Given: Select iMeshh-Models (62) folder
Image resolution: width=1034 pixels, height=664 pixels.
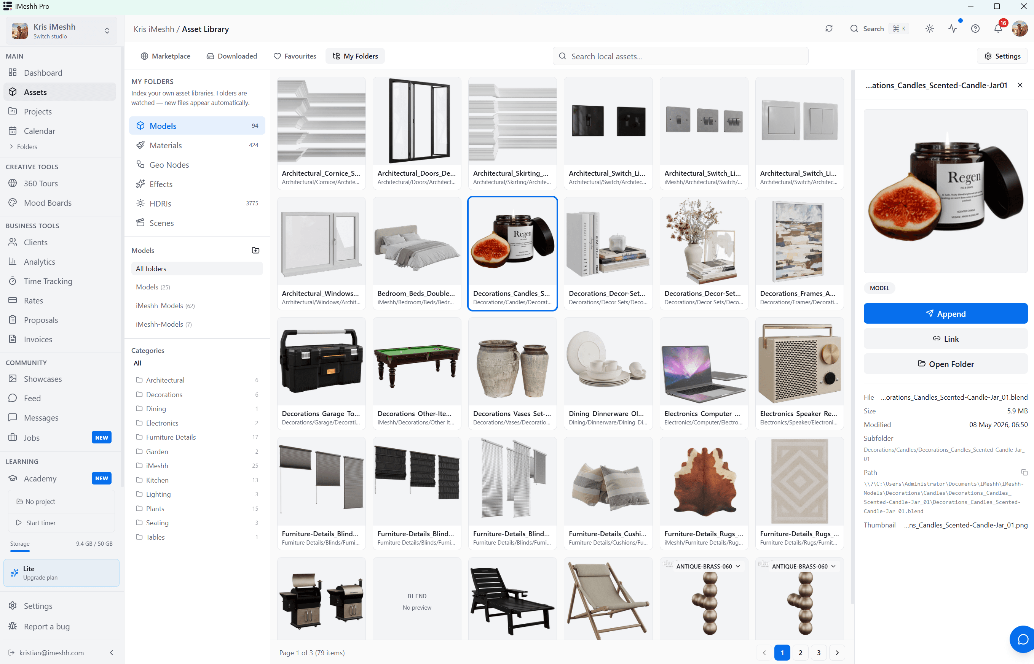Looking at the screenshot, I should [x=197, y=306].
